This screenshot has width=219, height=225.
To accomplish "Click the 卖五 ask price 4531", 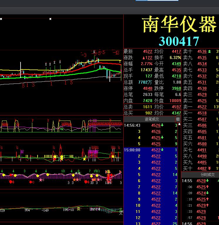I will tap(202, 82).
